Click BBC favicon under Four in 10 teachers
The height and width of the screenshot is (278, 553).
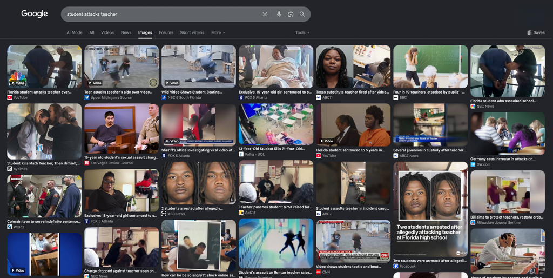point(396,97)
